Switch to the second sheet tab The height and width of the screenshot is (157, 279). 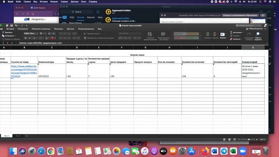18,136
